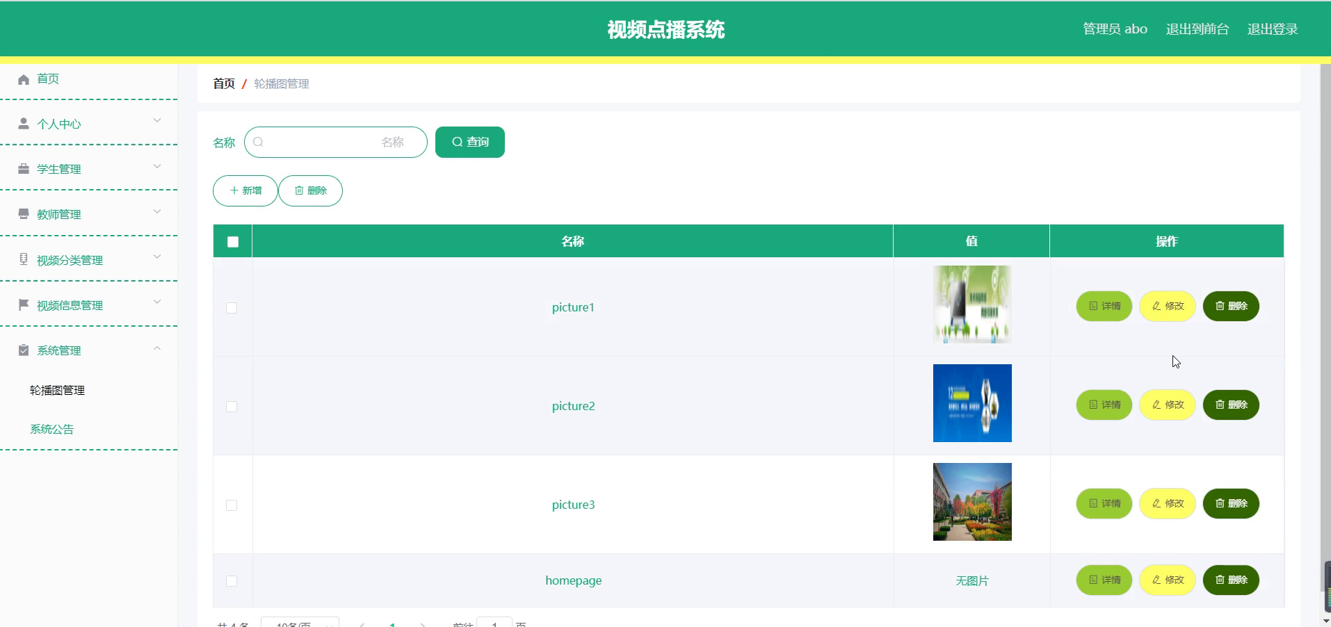
Task: Check the picture3 row checkbox
Action: coord(232,505)
